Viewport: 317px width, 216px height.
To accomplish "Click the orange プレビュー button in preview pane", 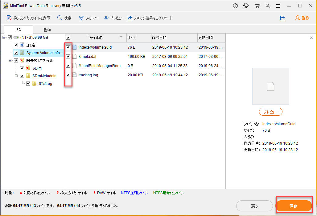I will click(270, 112).
